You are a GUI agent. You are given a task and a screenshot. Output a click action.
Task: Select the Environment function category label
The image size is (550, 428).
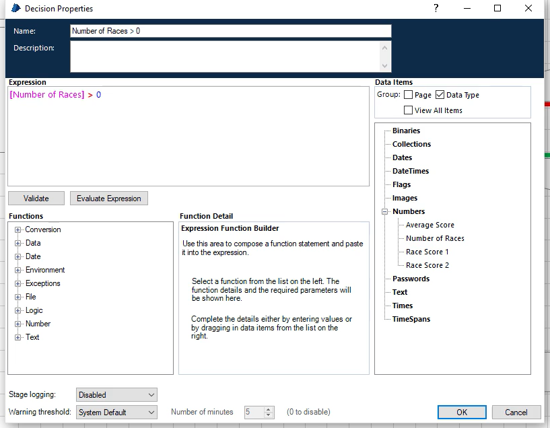[45, 270]
